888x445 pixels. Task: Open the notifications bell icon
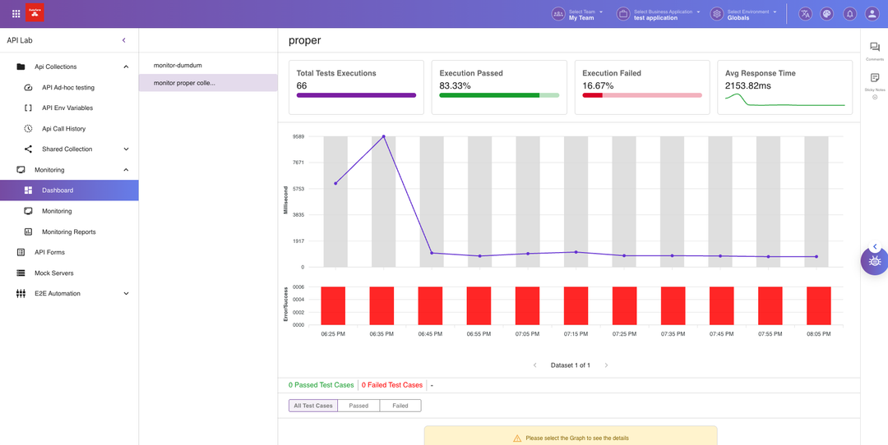(849, 14)
